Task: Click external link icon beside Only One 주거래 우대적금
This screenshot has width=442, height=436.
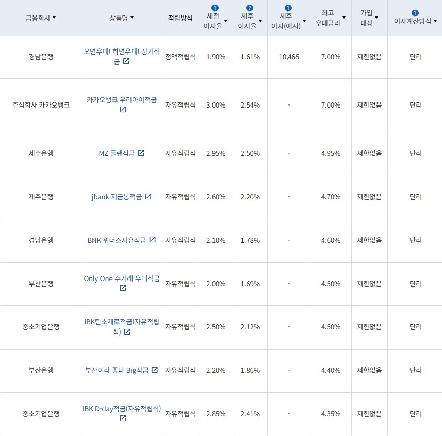Action: [122, 289]
